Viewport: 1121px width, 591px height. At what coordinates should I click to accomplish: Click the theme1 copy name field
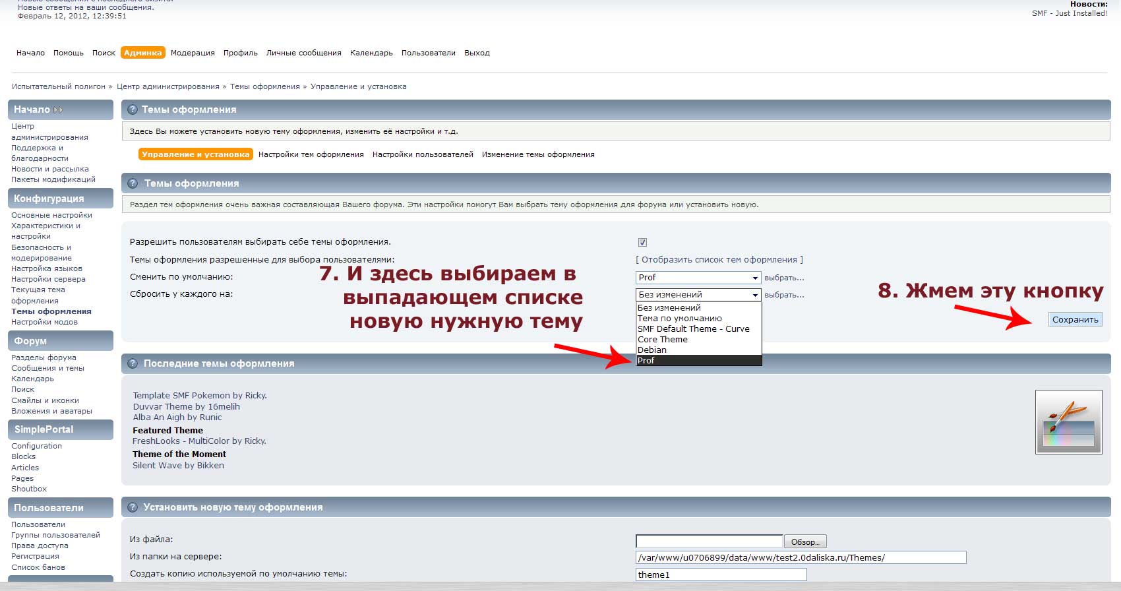(721, 575)
